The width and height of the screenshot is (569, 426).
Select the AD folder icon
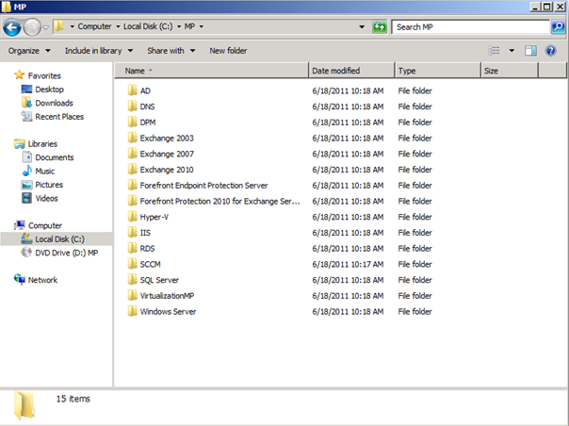click(x=133, y=90)
